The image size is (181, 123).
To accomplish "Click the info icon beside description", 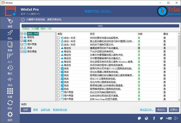I will [23, 20].
